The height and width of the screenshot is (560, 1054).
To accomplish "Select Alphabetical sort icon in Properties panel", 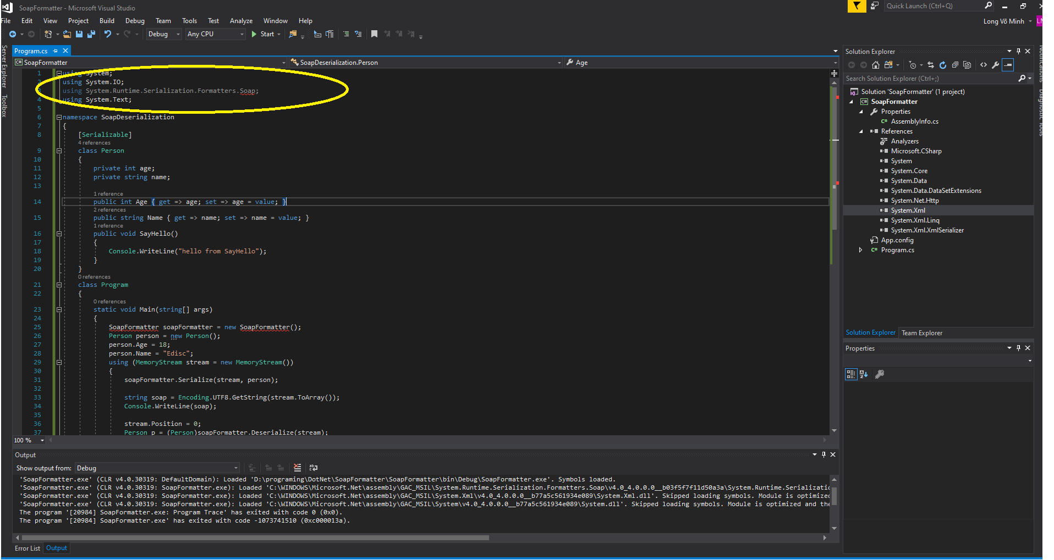I will 864,374.
